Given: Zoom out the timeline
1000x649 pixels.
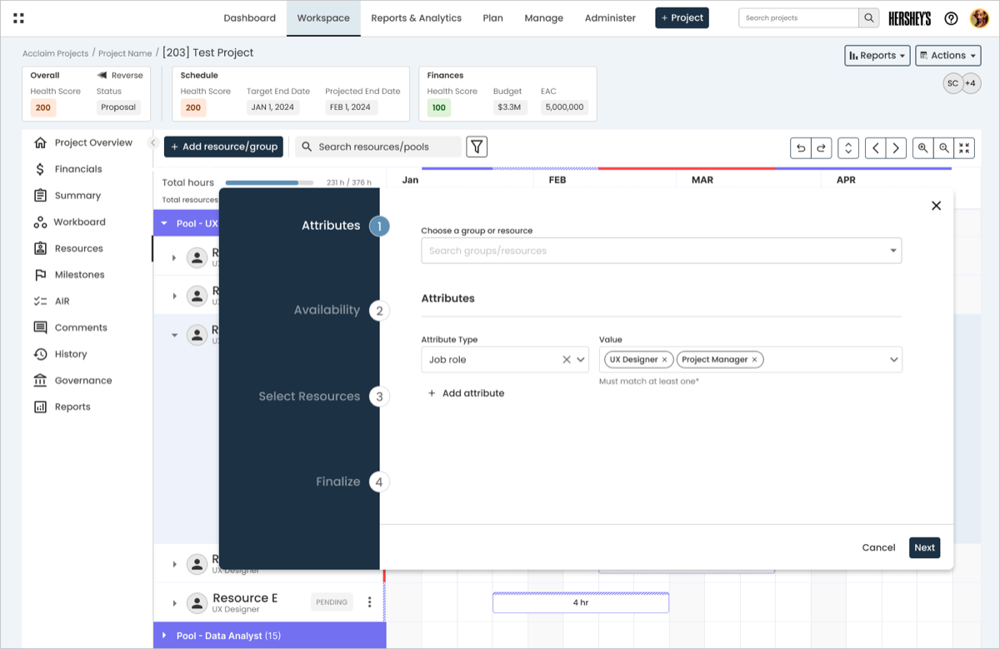Looking at the screenshot, I should tap(943, 148).
